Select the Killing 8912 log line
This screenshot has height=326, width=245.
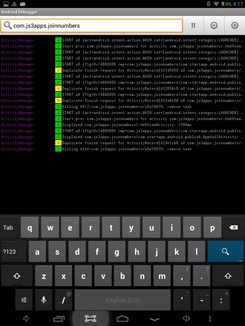[122, 107]
